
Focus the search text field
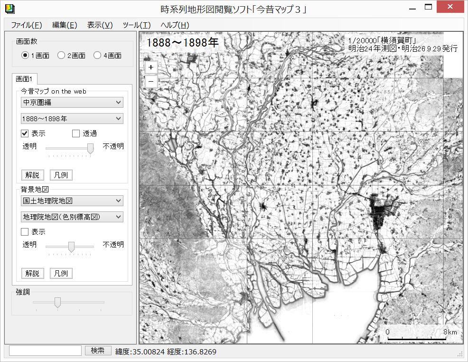click(x=45, y=351)
